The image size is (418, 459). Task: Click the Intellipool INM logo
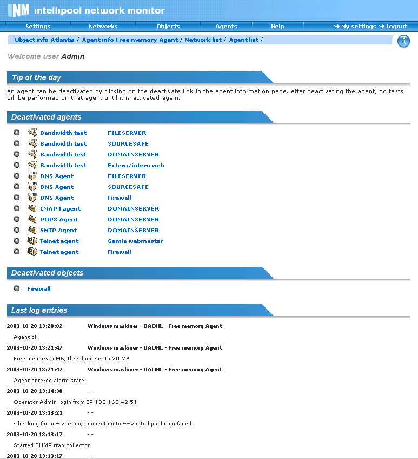coord(18,10)
